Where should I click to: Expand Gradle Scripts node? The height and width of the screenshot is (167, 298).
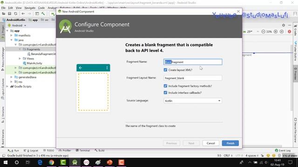click(x=7, y=86)
